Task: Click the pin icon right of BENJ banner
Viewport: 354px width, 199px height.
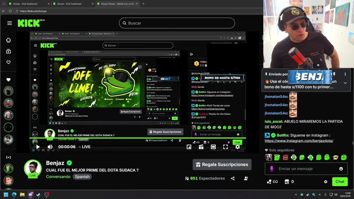Action: tap(334, 74)
